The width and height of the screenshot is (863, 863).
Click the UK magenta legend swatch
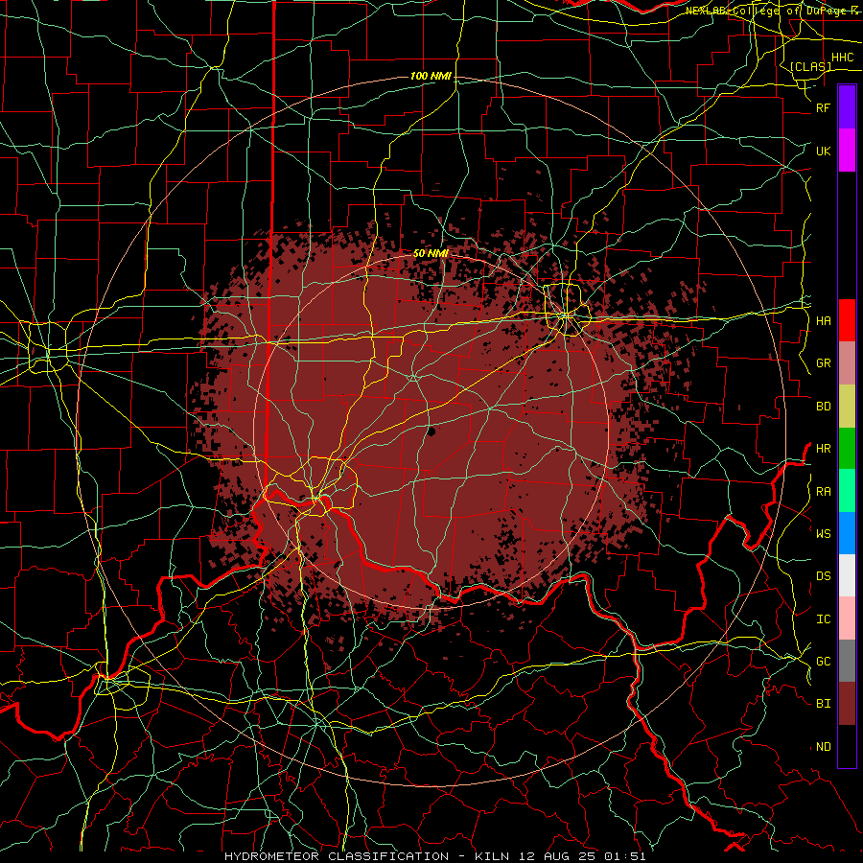(847, 151)
